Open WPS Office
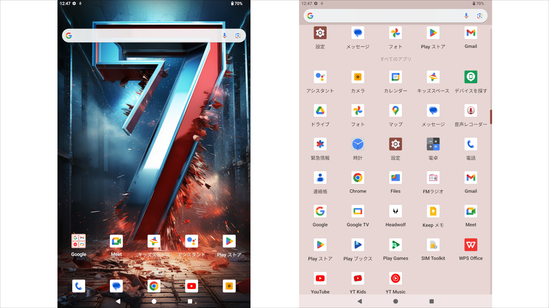The height and width of the screenshot is (308, 549). (x=471, y=245)
